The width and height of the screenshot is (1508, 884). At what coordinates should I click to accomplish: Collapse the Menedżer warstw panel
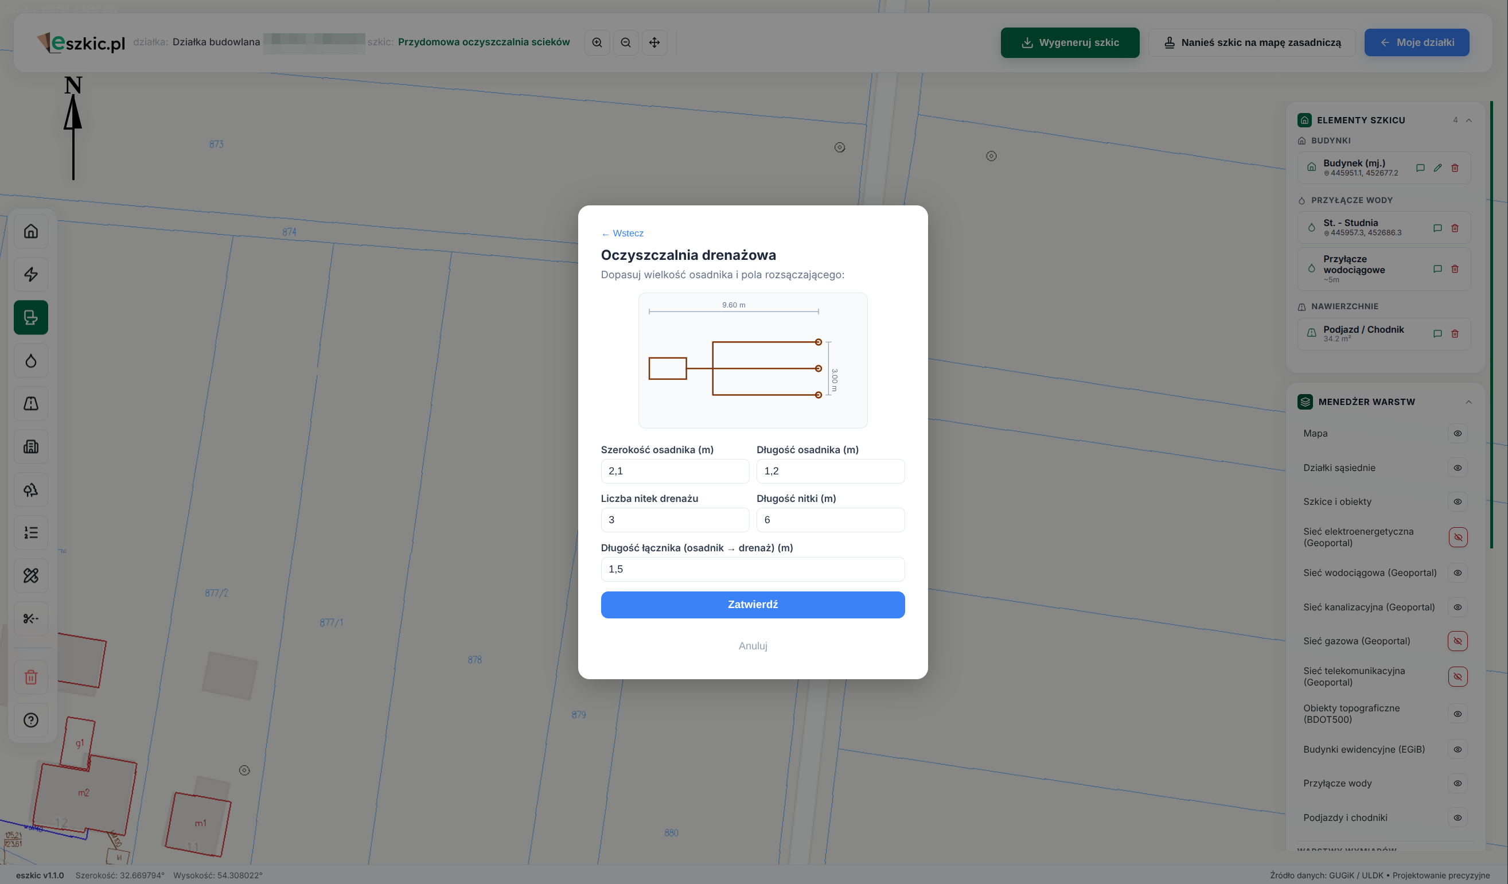(x=1468, y=402)
